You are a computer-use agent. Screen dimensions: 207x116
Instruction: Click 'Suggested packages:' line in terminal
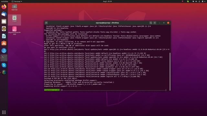pyautogui.click(x=53, y=30)
